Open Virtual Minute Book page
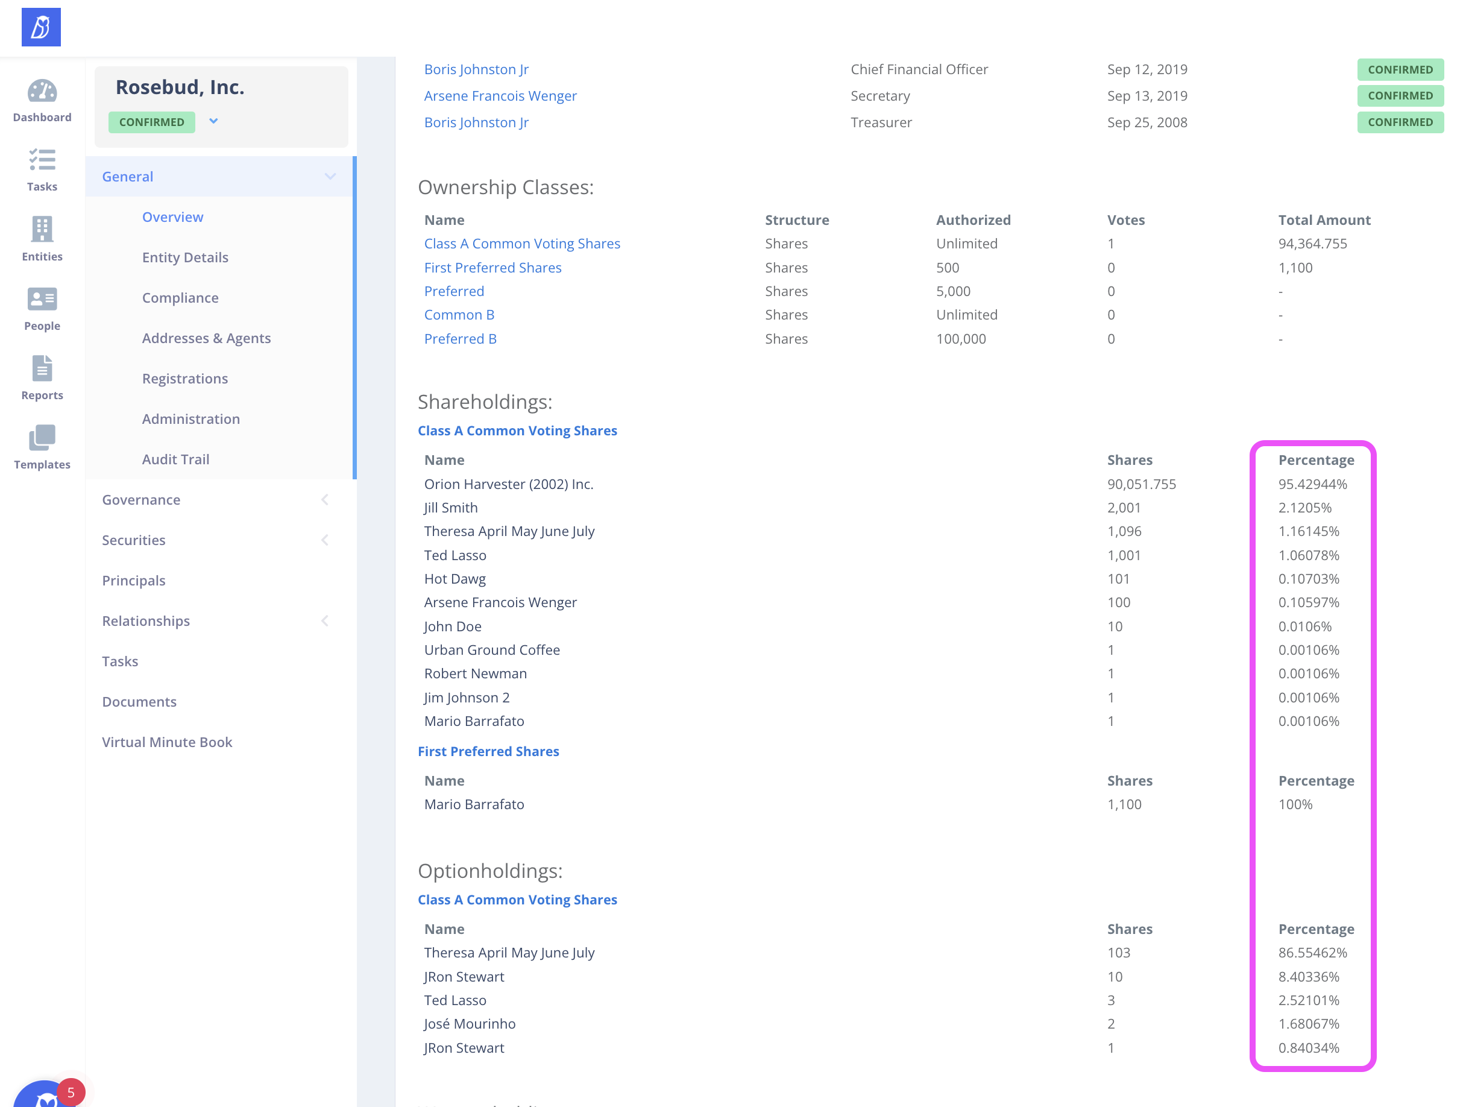Viewport: 1466px width, 1107px height. 167,742
